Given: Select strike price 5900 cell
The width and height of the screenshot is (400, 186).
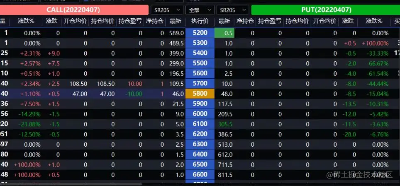Looking at the screenshot, I should pyautogui.click(x=200, y=104).
